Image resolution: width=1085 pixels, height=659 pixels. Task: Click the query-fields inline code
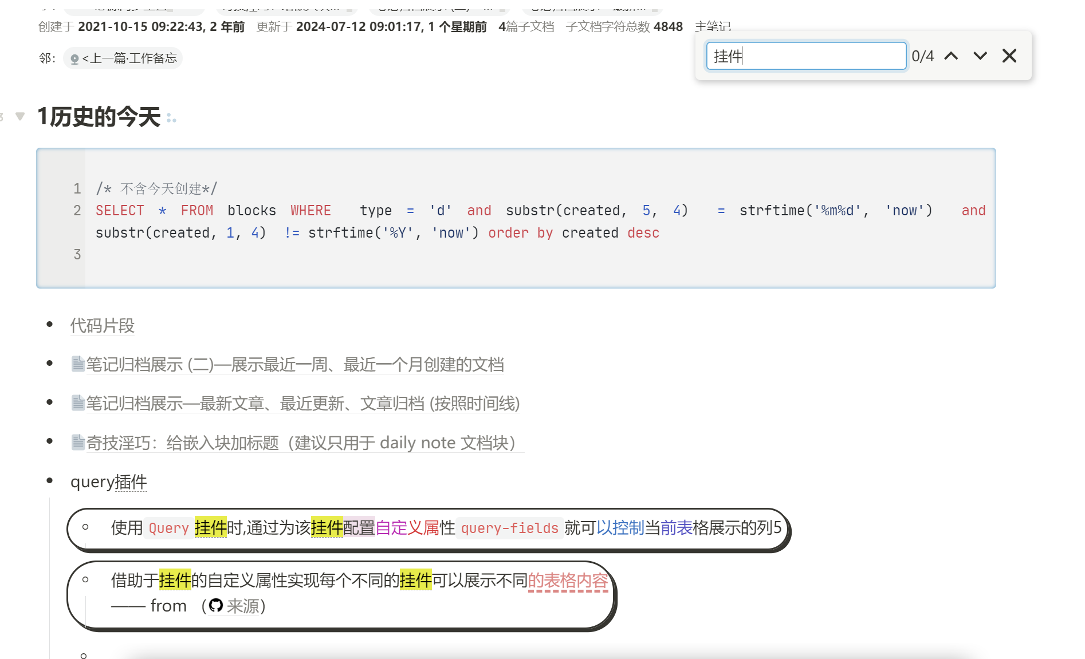pyautogui.click(x=509, y=528)
